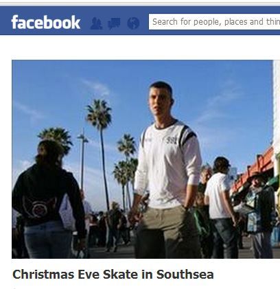This screenshot has width=280, height=289.
Task: Click the word 'Southsea' in the event title
Action: coord(185,275)
